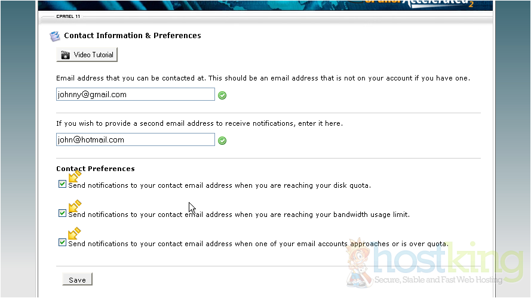Toggle the bandwidth usage limit notification checkbox
Image resolution: width=531 pixels, height=298 pixels.
tap(62, 213)
